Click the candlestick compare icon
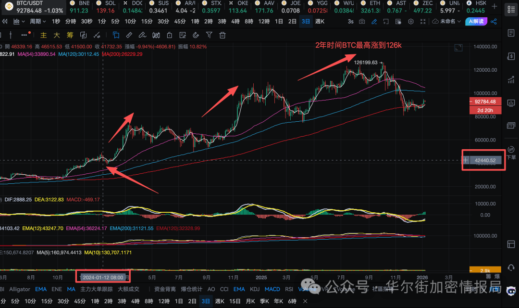The width and height of the screenshot is (519, 308). [156, 35]
